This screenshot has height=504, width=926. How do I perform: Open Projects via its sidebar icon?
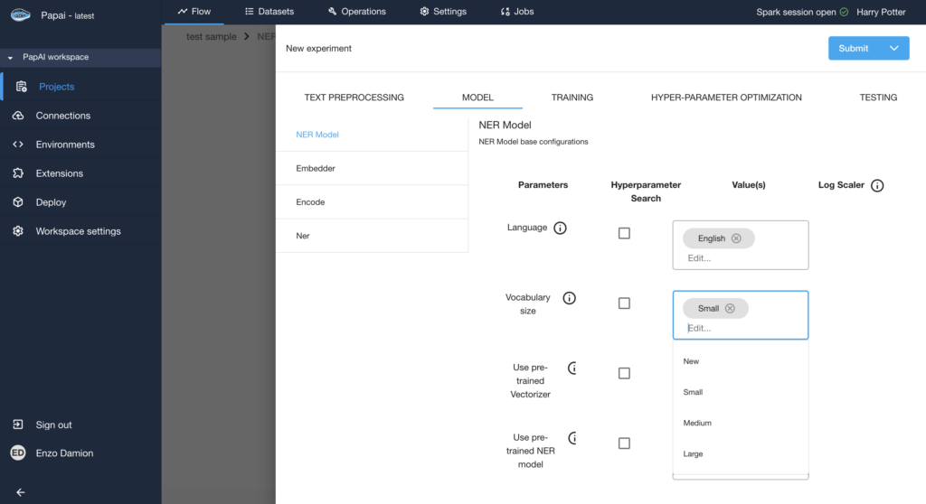[x=22, y=87]
